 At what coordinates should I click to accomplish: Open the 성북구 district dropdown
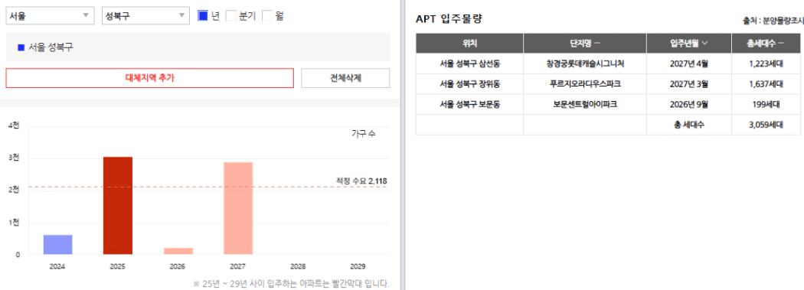click(x=145, y=16)
